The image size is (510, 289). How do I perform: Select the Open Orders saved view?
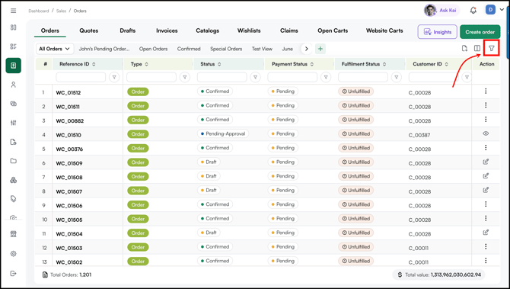point(153,49)
